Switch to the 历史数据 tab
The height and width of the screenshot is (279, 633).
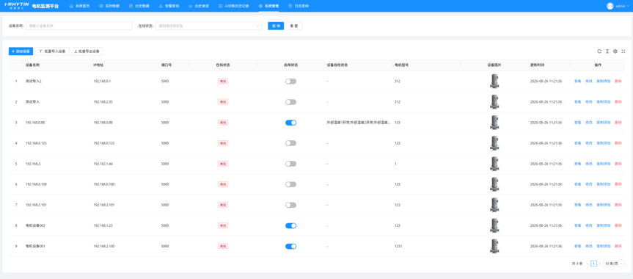pos(139,6)
